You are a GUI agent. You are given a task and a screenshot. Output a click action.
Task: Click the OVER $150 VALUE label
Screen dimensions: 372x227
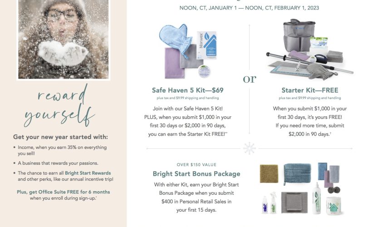(196, 164)
